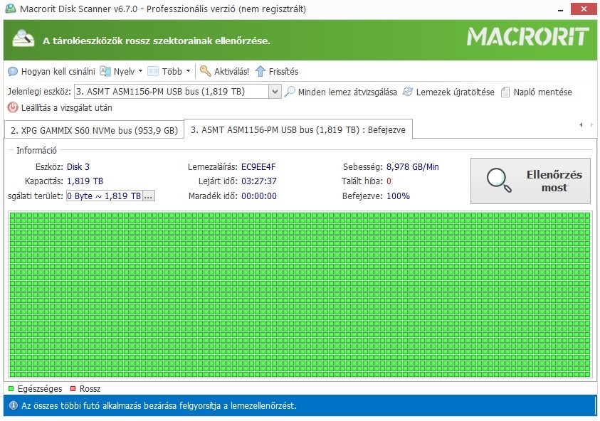Switch to XPG GAMMIX S60 NVMe tab
The image size is (600, 421).
tap(94, 130)
